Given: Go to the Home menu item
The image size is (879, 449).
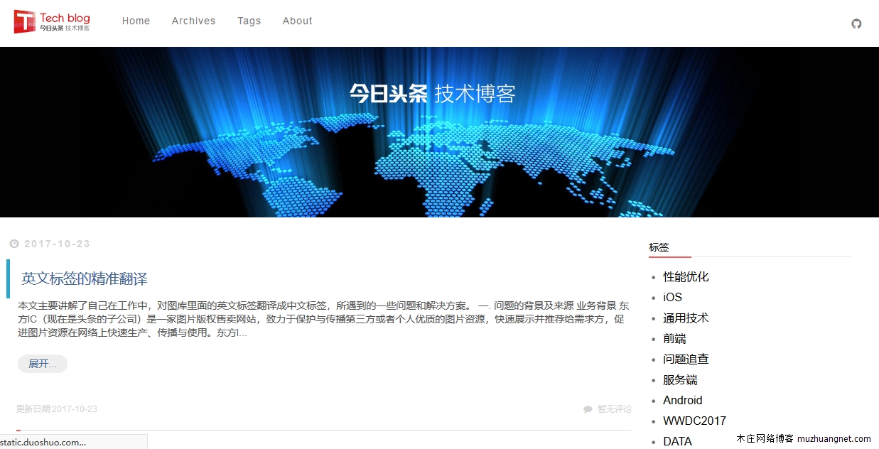Looking at the screenshot, I should tap(136, 21).
